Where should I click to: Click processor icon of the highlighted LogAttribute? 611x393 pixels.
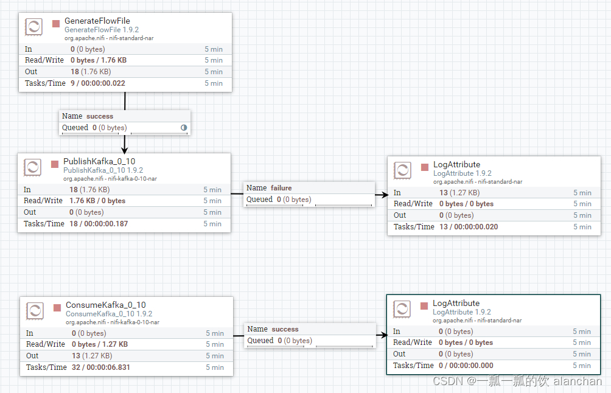click(x=402, y=309)
